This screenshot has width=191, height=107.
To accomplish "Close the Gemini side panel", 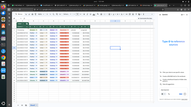I will [x=187, y=15].
